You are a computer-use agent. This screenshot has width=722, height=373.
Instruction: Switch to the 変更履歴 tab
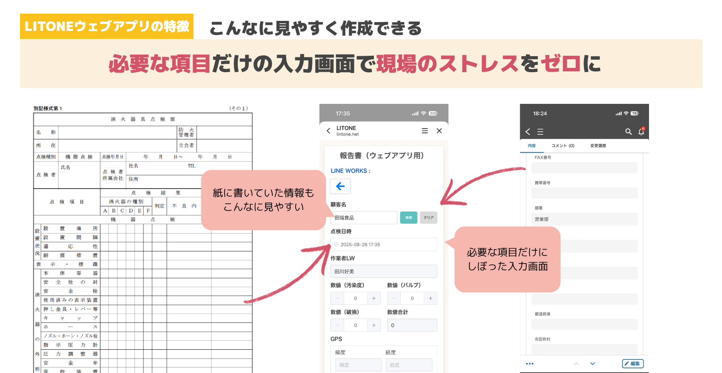pos(598,146)
